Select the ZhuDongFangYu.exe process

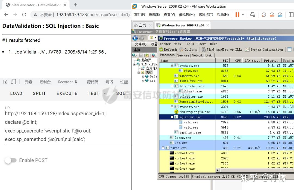226,112
